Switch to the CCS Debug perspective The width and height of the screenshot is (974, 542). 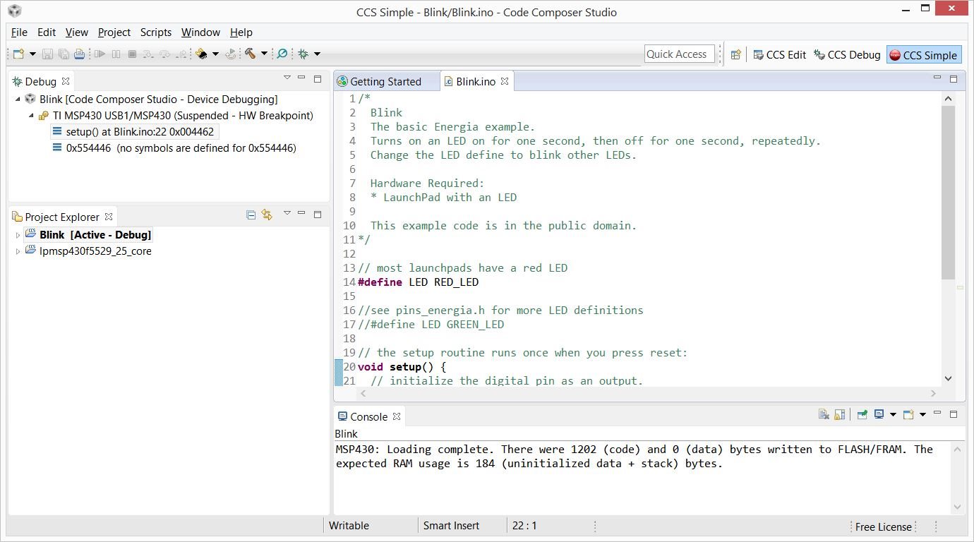pyautogui.click(x=847, y=54)
